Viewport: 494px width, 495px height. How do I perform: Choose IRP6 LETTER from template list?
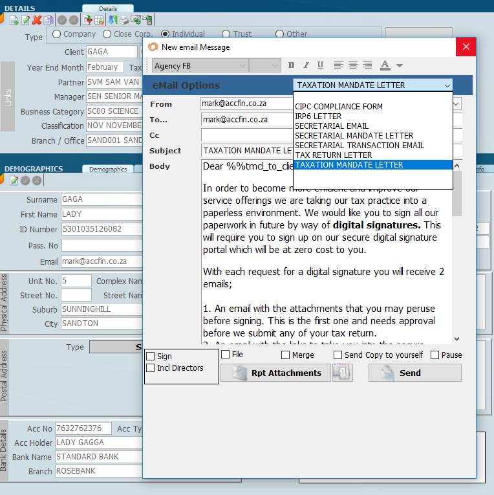point(318,116)
